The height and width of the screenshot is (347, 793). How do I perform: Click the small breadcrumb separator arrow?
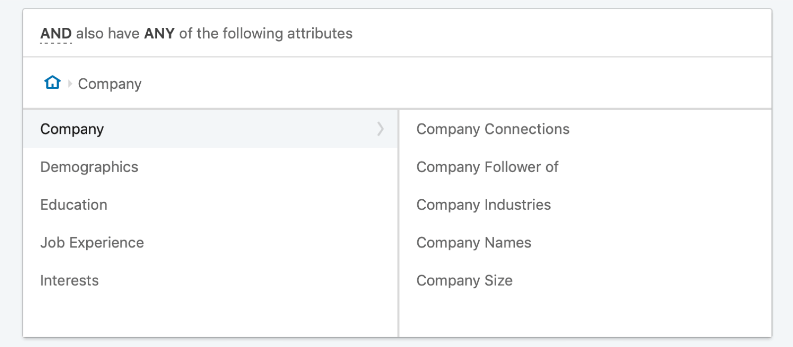coord(70,84)
